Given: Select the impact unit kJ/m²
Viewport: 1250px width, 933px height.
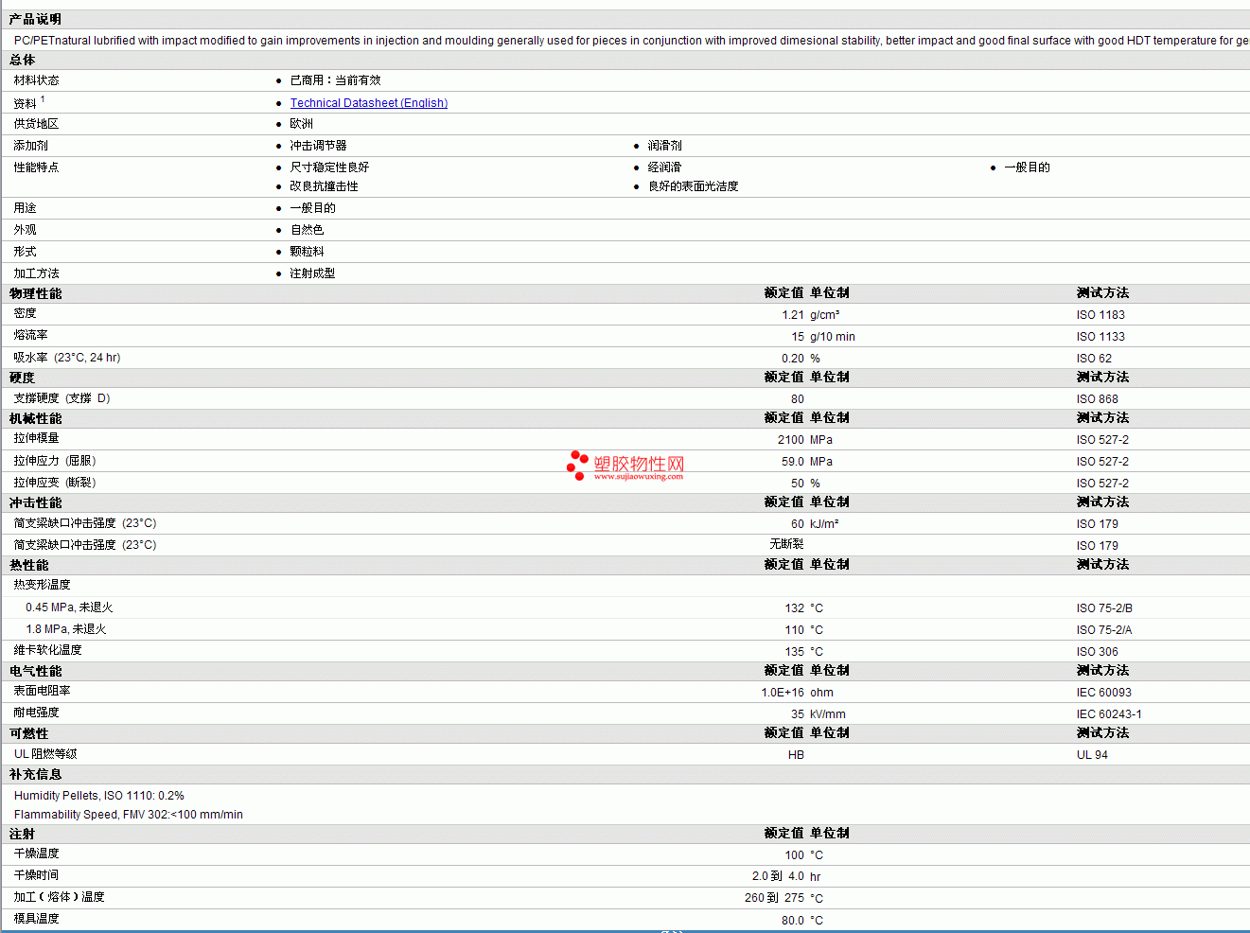Looking at the screenshot, I should pos(824,524).
